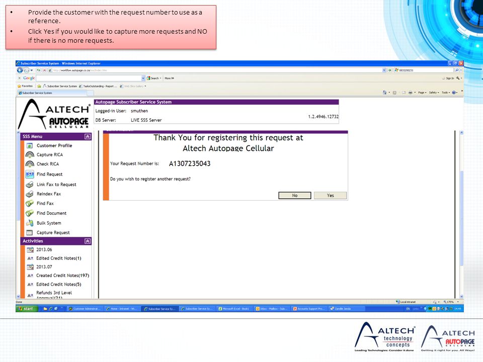Viewport: 483px width, 362px height.
Task: Collapse the SSS Menu panel
Action: (x=88, y=136)
